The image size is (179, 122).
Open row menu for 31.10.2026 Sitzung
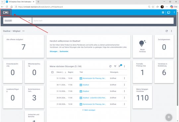[124, 91]
